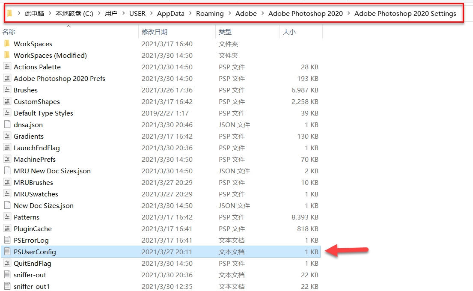Sort by 修改日期 column header
Screen dimensions: 473x291
pyautogui.click(x=155, y=32)
